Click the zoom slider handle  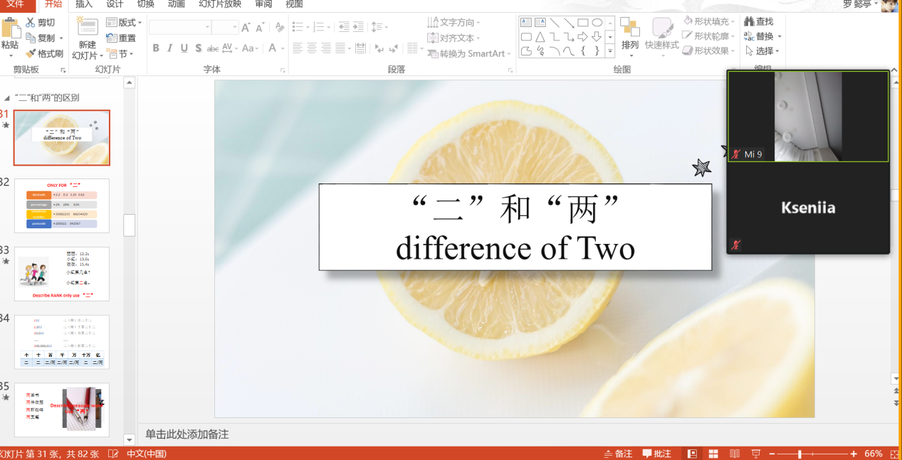click(x=800, y=454)
